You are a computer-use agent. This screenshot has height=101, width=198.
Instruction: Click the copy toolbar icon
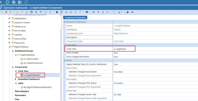click(x=75, y=12)
